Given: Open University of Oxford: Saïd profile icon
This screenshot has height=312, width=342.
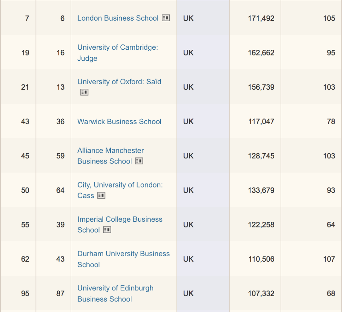Looking at the screenshot, I should pyautogui.click(x=85, y=92).
